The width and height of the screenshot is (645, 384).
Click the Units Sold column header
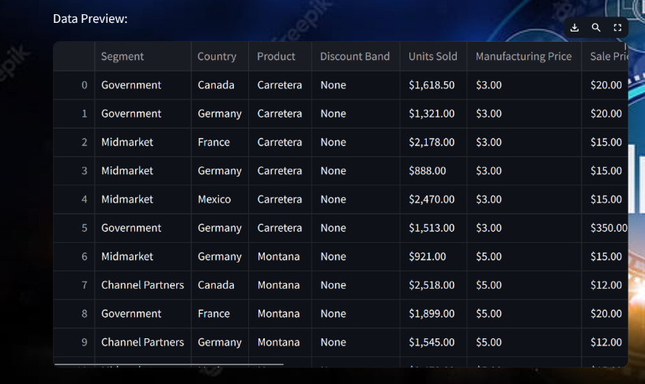[x=433, y=56]
